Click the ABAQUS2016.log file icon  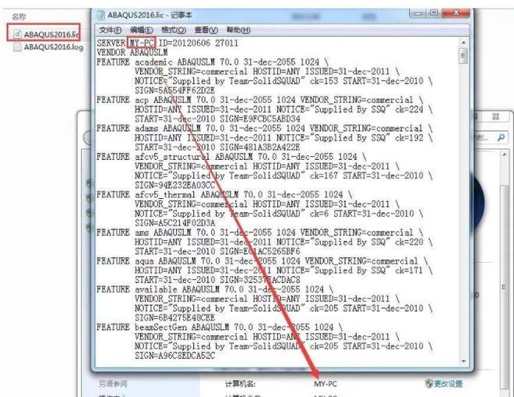coord(17,47)
